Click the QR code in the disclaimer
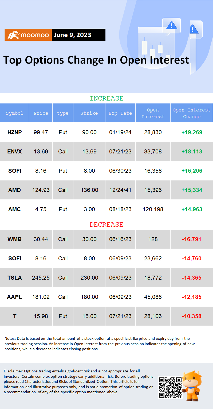 pos(170,387)
